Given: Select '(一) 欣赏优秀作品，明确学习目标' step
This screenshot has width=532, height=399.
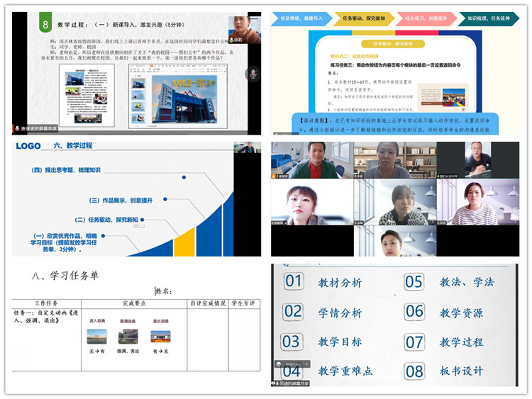Looking at the screenshot, I should pyautogui.click(x=64, y=242).
